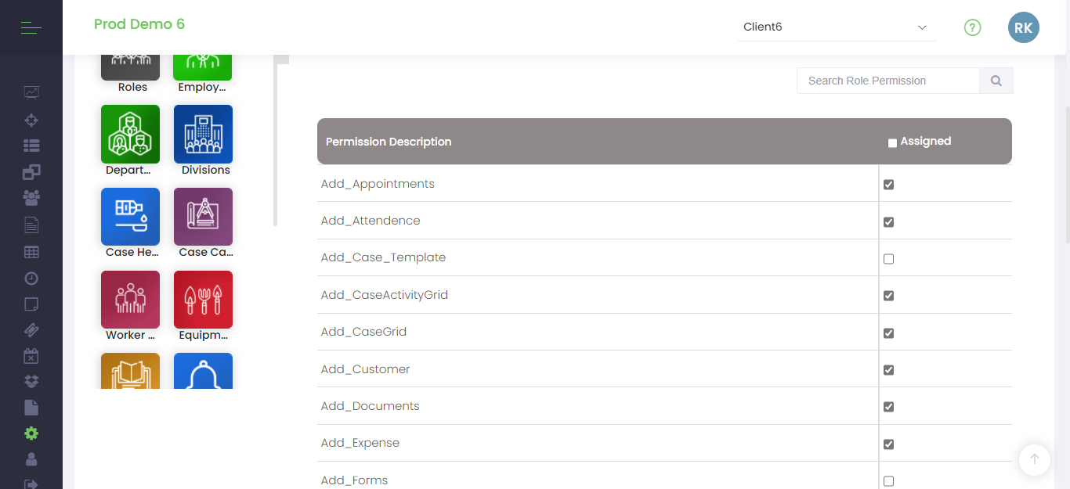Enable the Add_Forms permission checkbox
Screen dimensions: 1070x489
pos(888,481)
